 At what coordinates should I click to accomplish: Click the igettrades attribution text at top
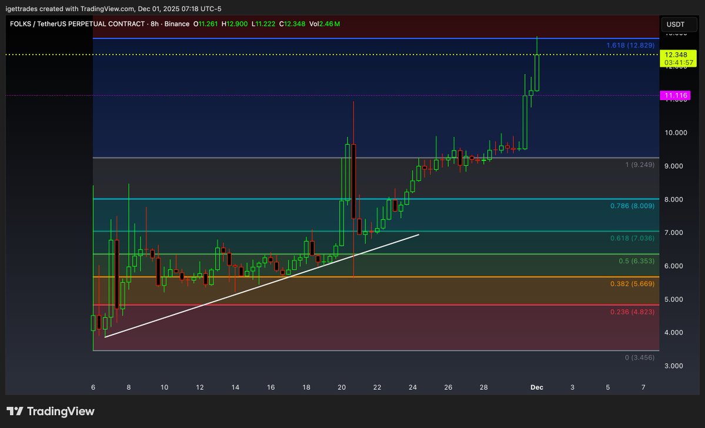[113, 9]
